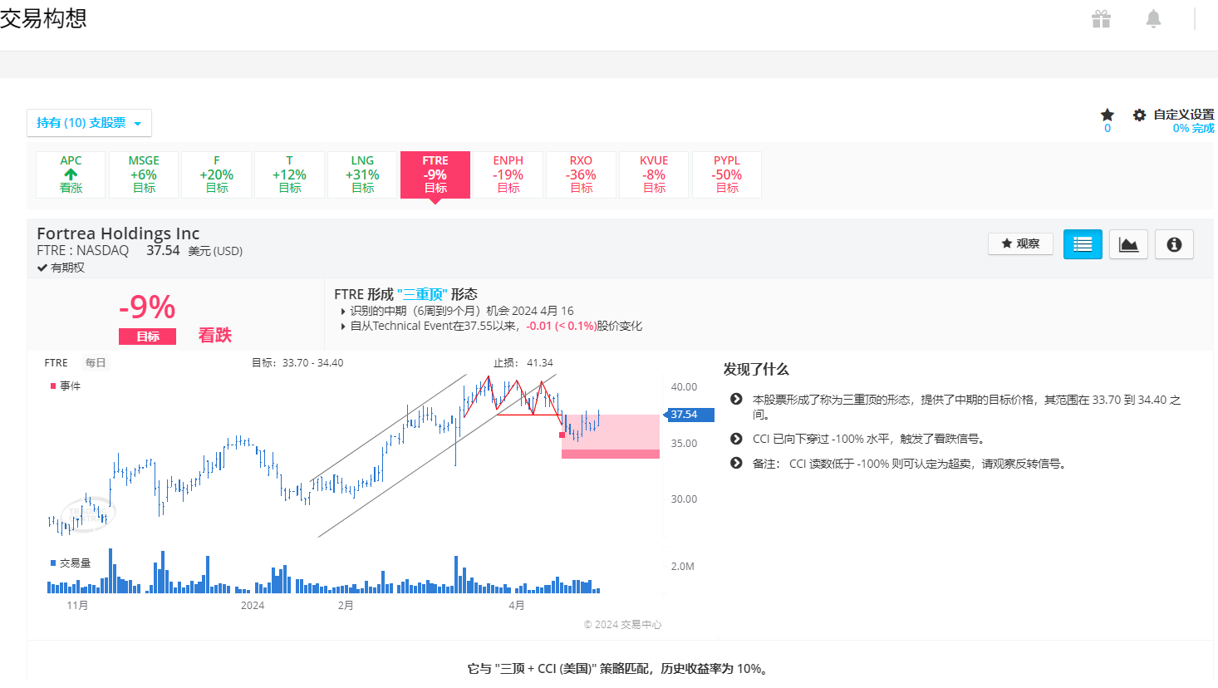Screen dimensions: 1218x688
Task: Expand the 持有 (10) 支股票 dropdown
Action: pos(89,123)
